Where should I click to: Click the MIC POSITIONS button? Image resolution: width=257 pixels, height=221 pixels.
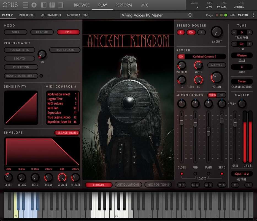[x=158, y=185]
